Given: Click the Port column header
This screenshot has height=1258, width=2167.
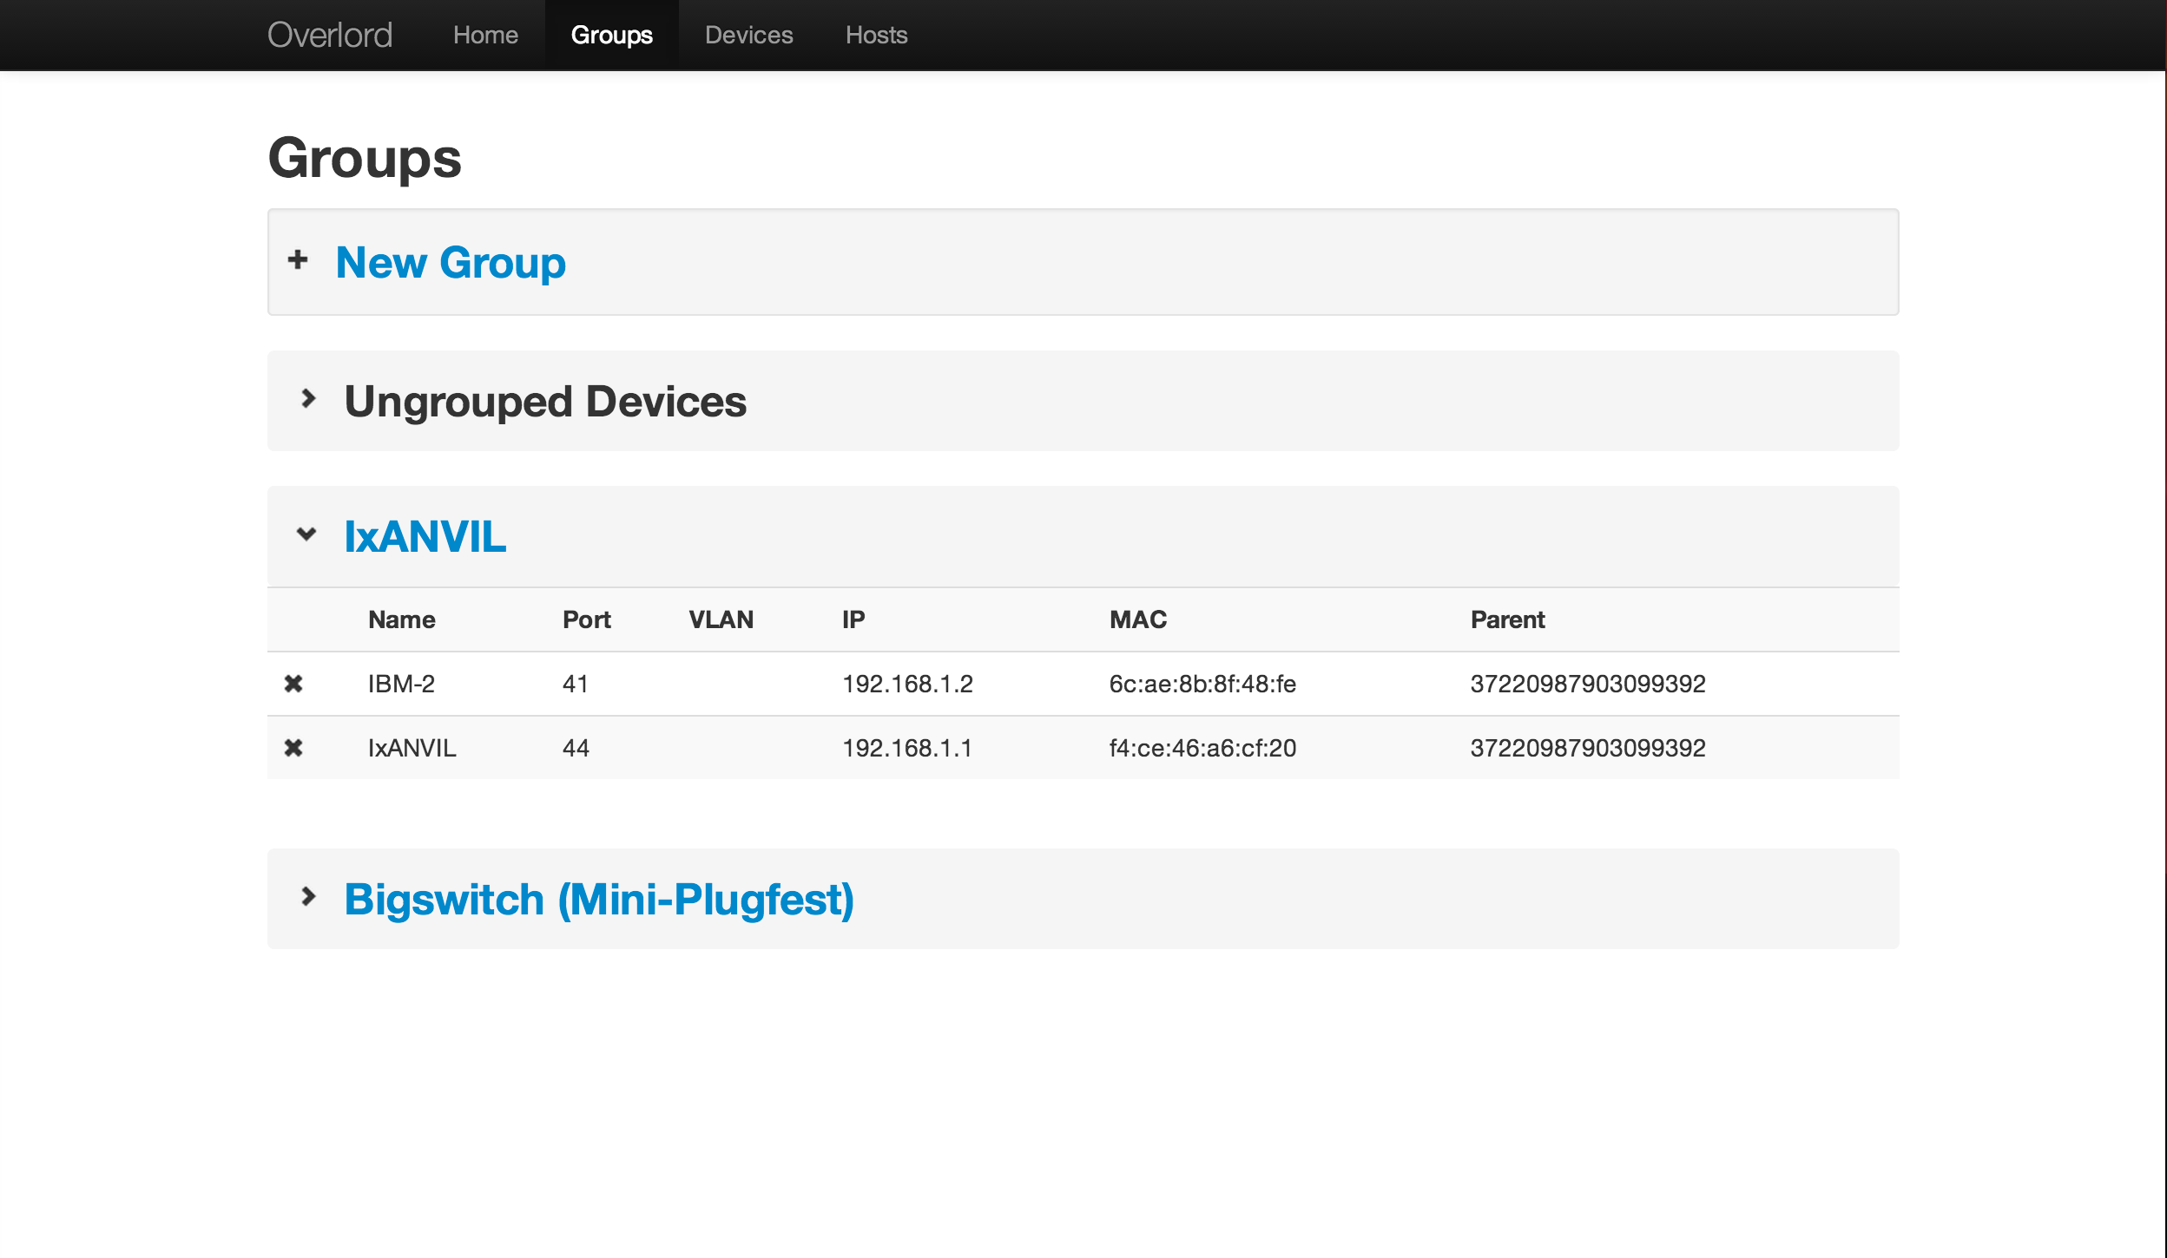Looking at the screenshot, I should point(586,619).
